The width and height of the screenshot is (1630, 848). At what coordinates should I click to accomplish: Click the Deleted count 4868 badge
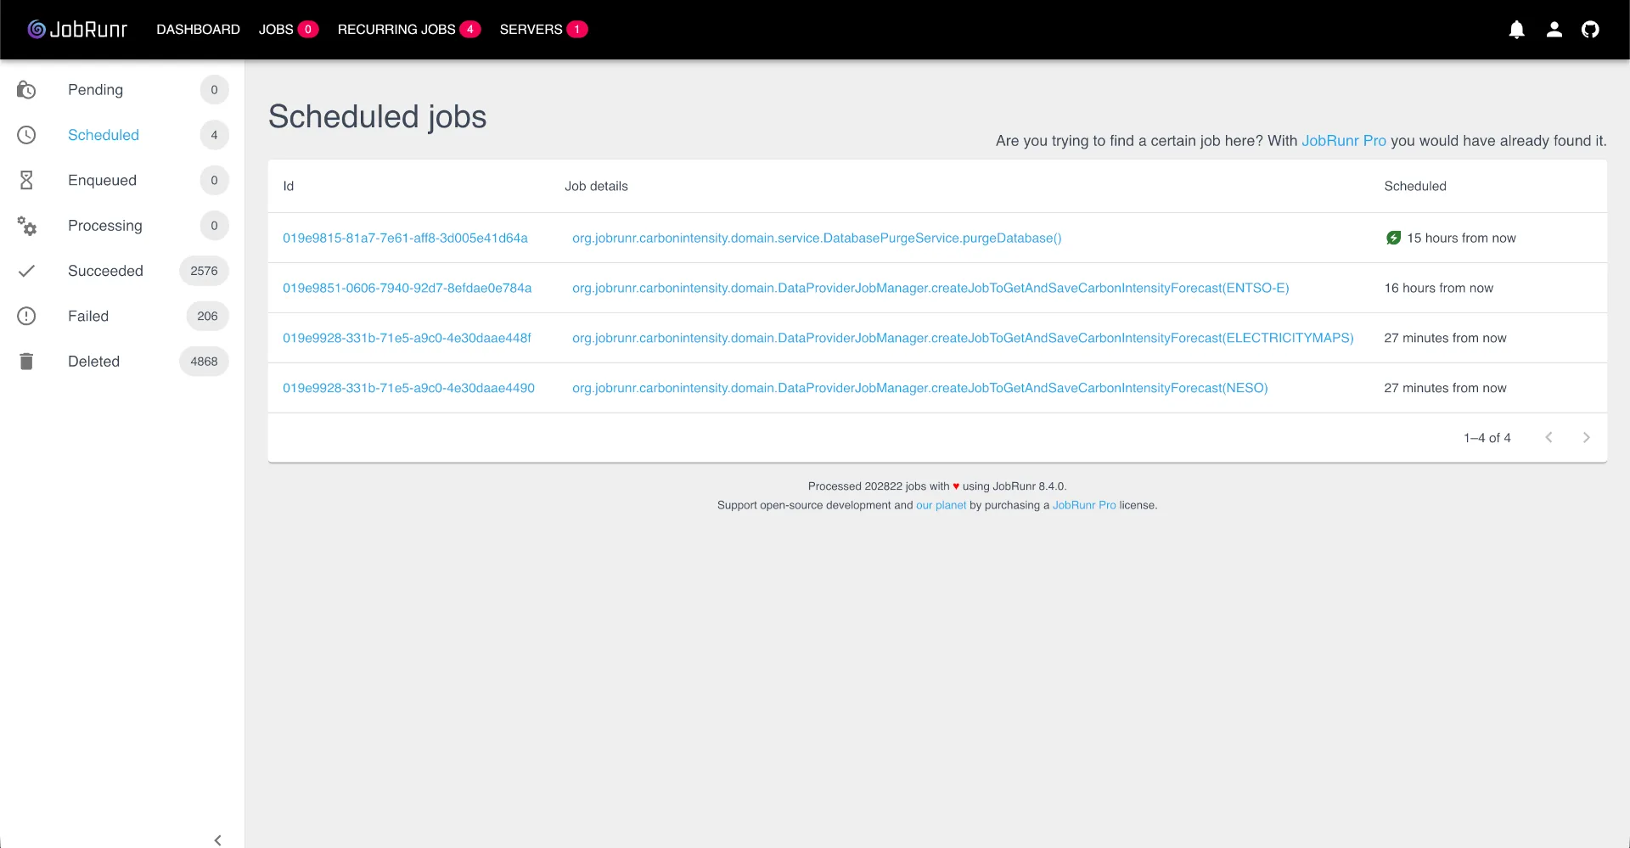[204, 362]
